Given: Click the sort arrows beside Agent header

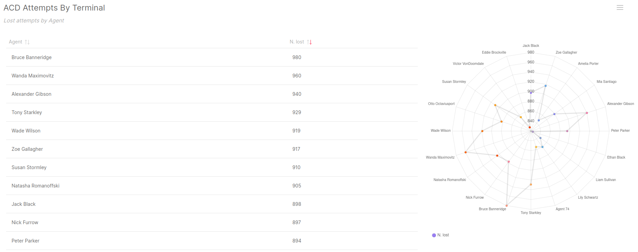Looking at the screenshot, I should coord(27,42).
